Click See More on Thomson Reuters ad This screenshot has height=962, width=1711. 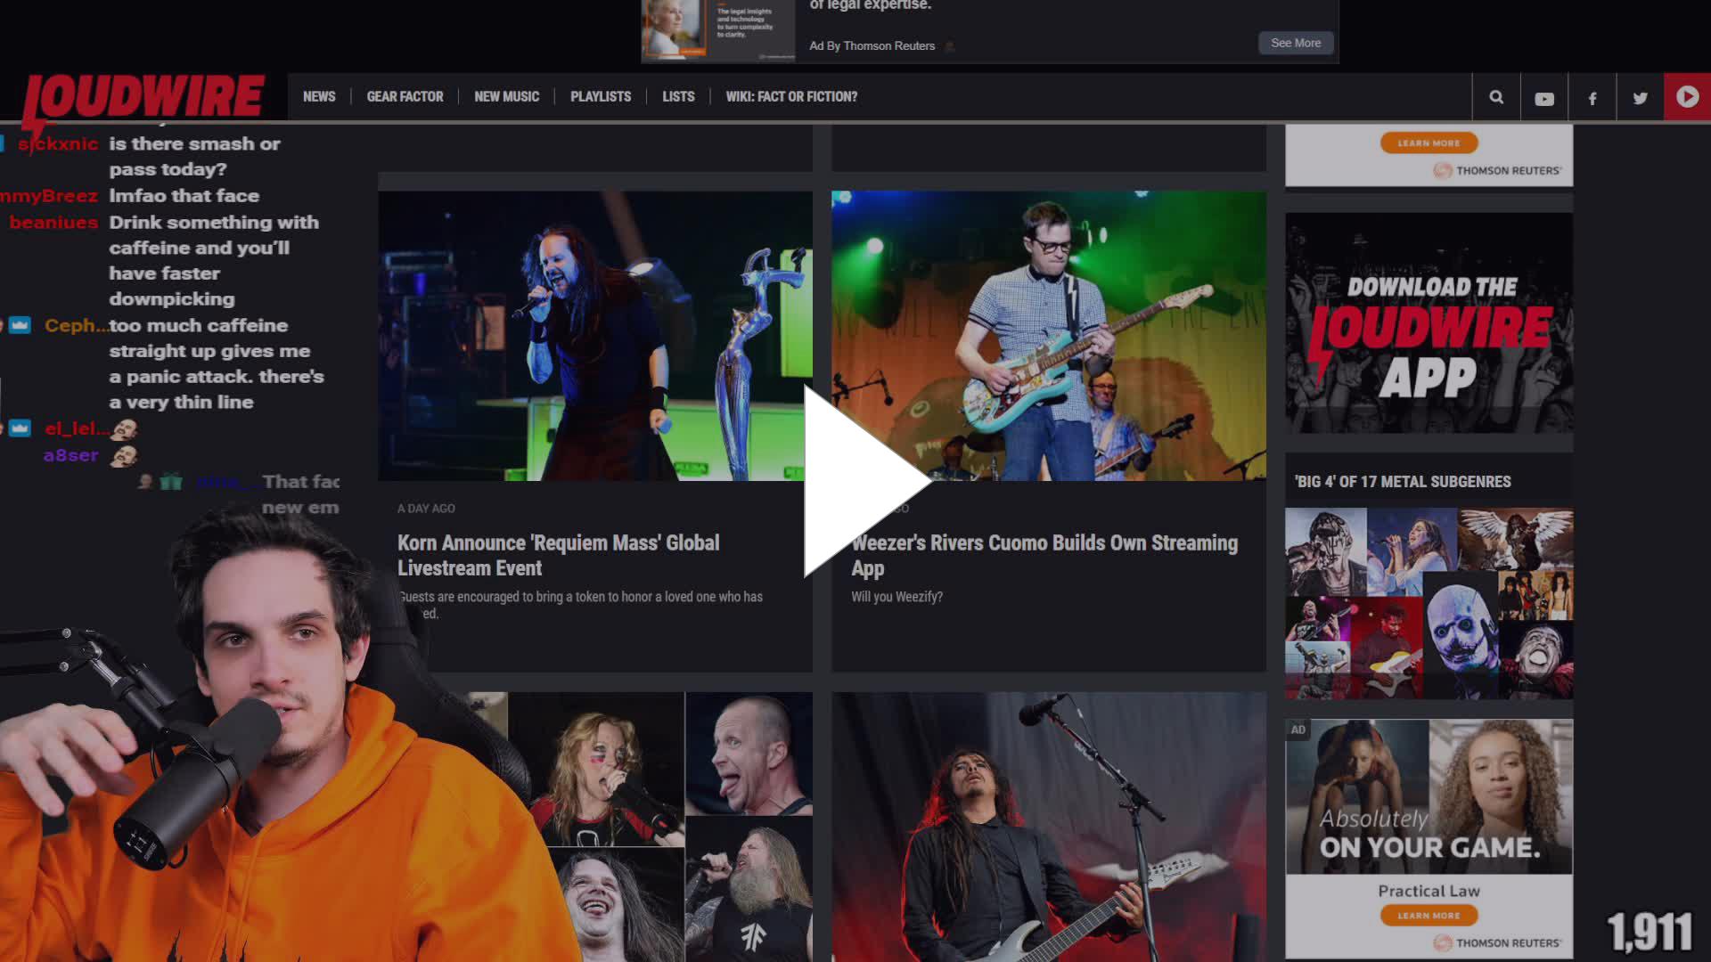click(x=1295, y=43)
